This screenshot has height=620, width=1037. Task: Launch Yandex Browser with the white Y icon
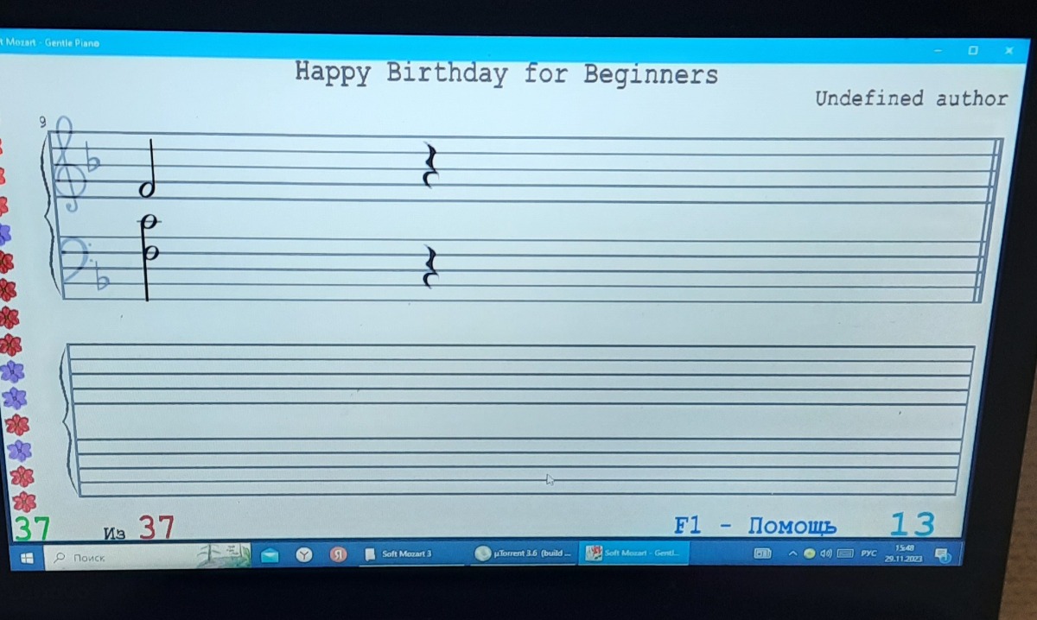[304, 554]
